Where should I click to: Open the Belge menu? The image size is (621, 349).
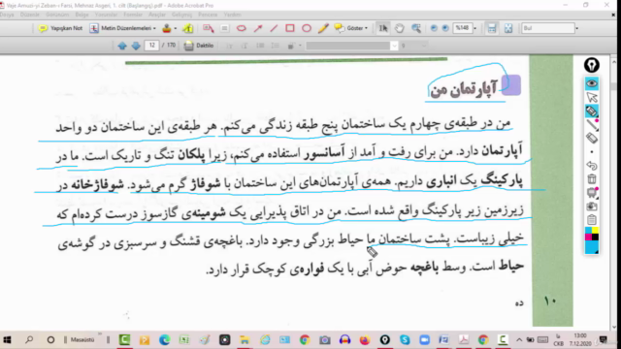82,15
